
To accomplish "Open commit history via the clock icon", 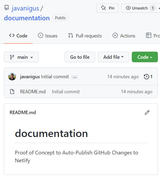I will coord(146,77).
